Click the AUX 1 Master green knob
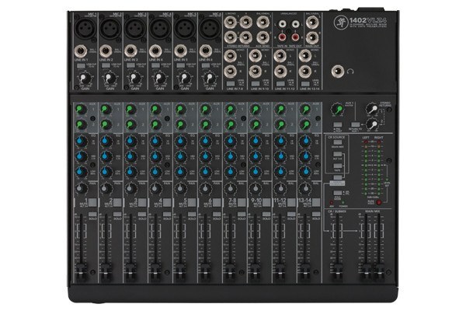Screen dimensions: 466x311 click(337, 110)
